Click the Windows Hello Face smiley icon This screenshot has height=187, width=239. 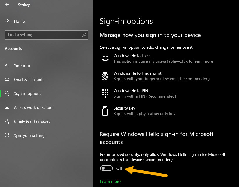[105, 58]
